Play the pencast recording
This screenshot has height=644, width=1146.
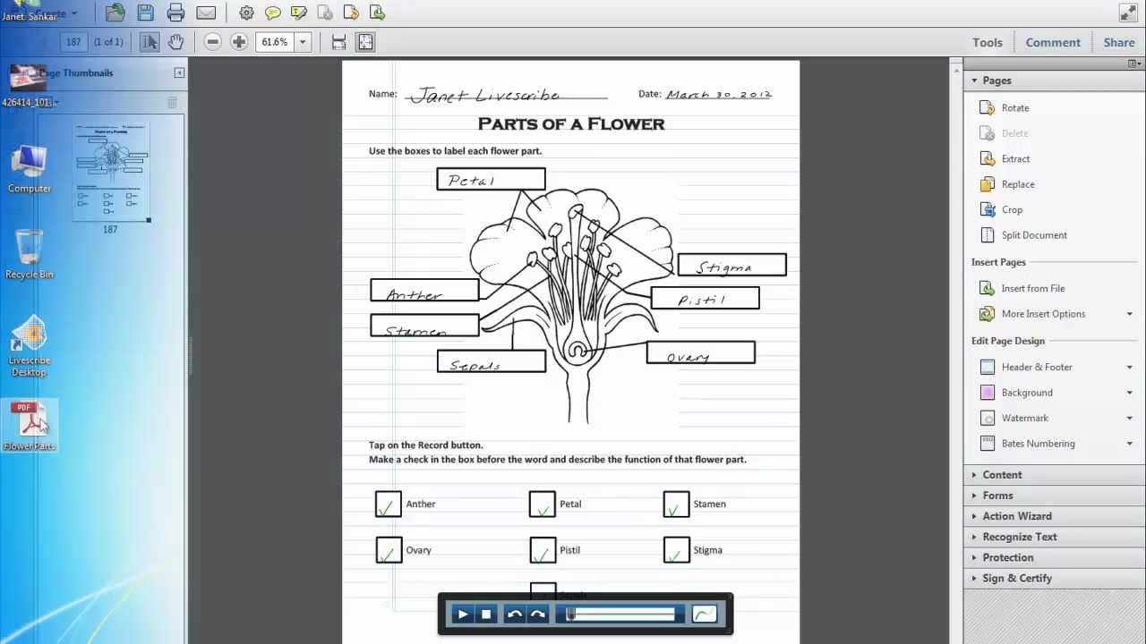pyautogui.click(x=463, y=614)
